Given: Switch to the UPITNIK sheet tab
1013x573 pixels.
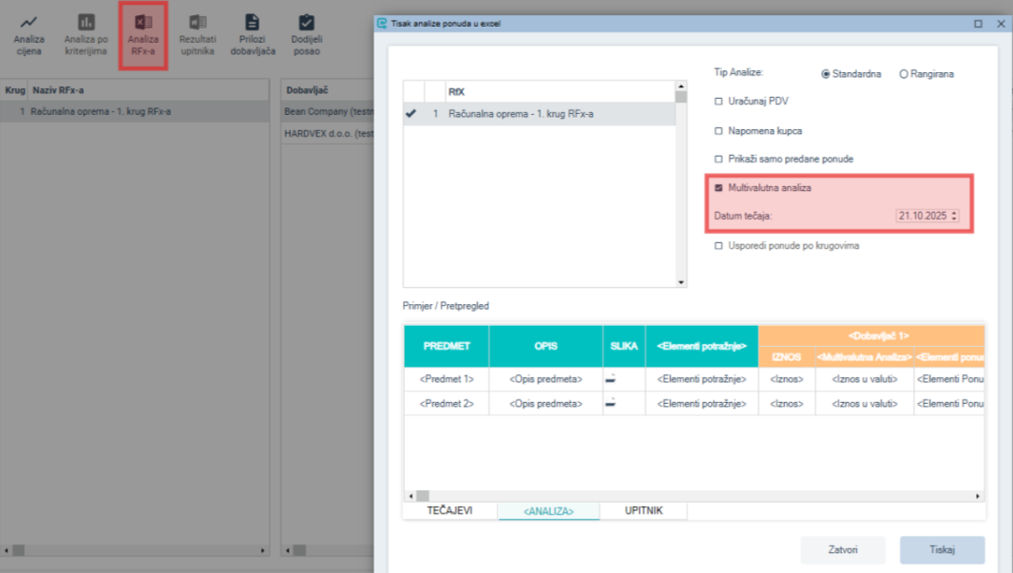Looking at the screenshot, I should point(643,511).
